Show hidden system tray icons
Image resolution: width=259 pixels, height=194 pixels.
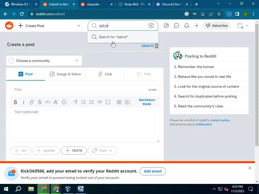[214, 189]
